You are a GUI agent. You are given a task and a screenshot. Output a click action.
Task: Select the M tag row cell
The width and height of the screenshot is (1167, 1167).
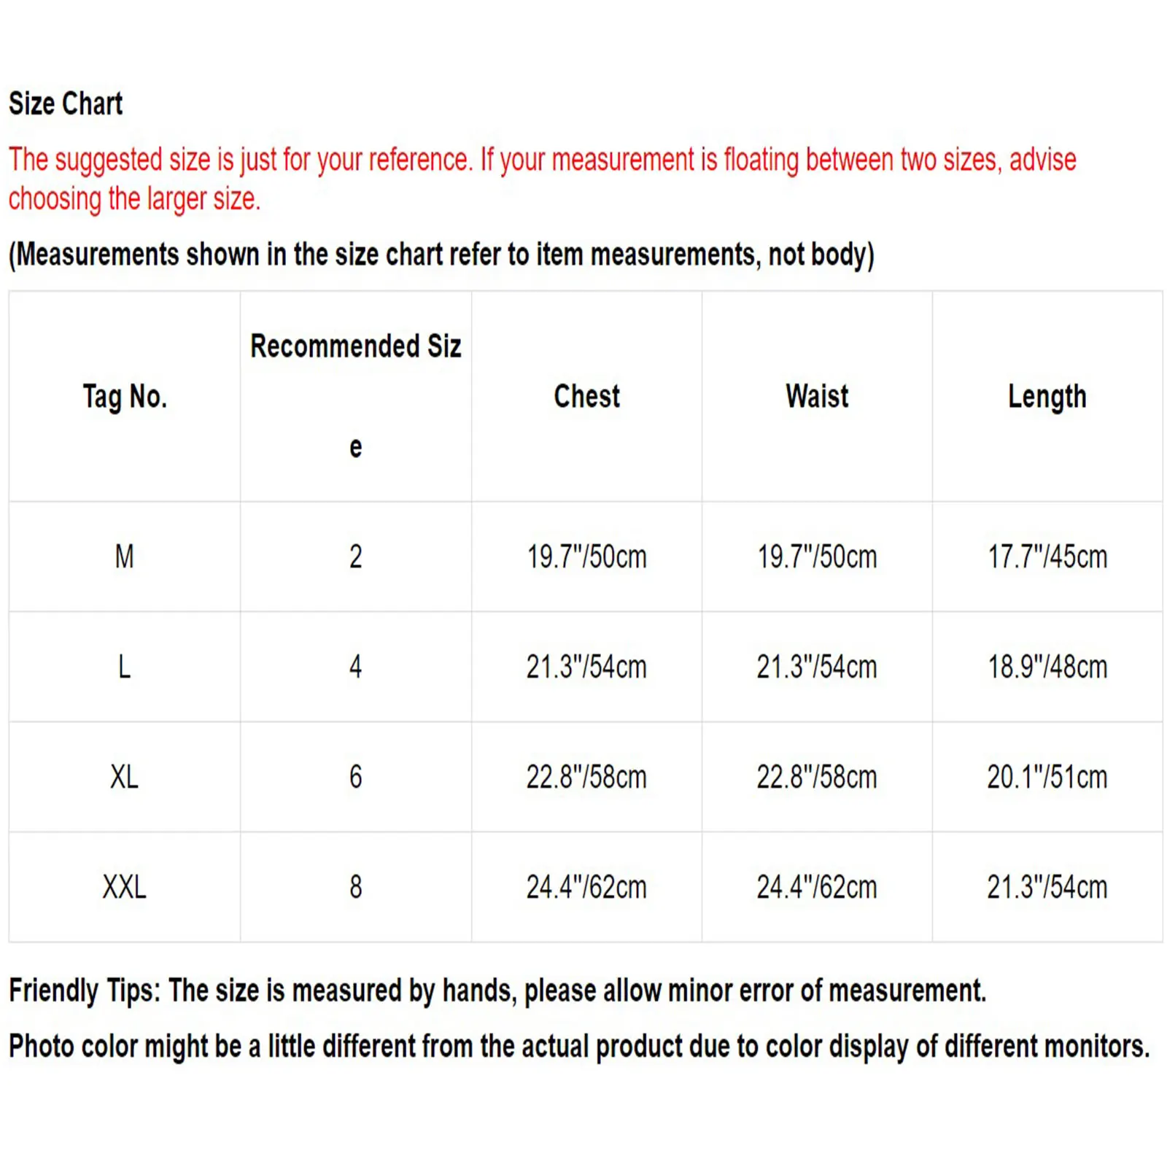coord(125,557)
